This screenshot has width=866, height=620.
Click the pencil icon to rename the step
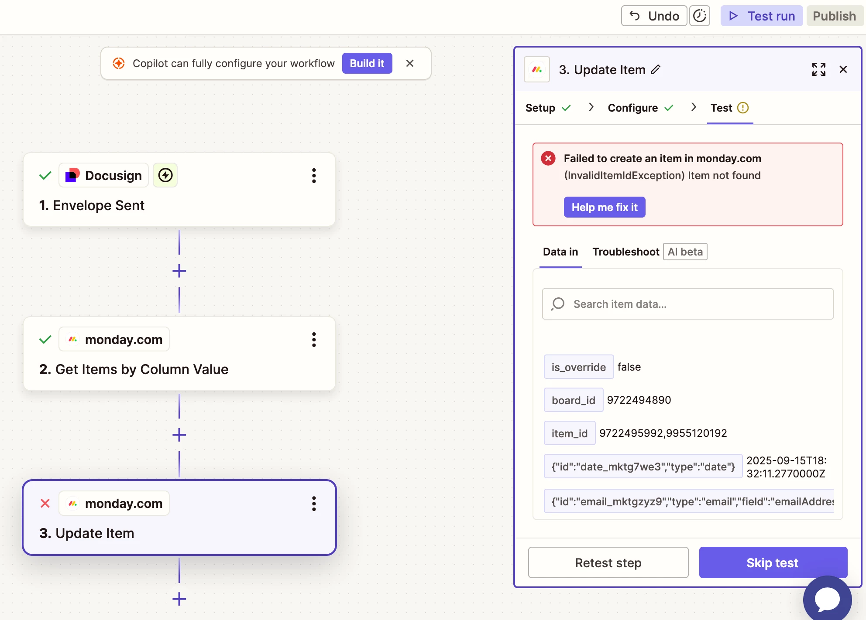pyautogui.click(x=656, y=69)
